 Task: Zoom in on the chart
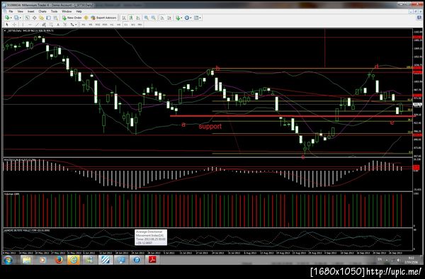(x=146, y=18)
